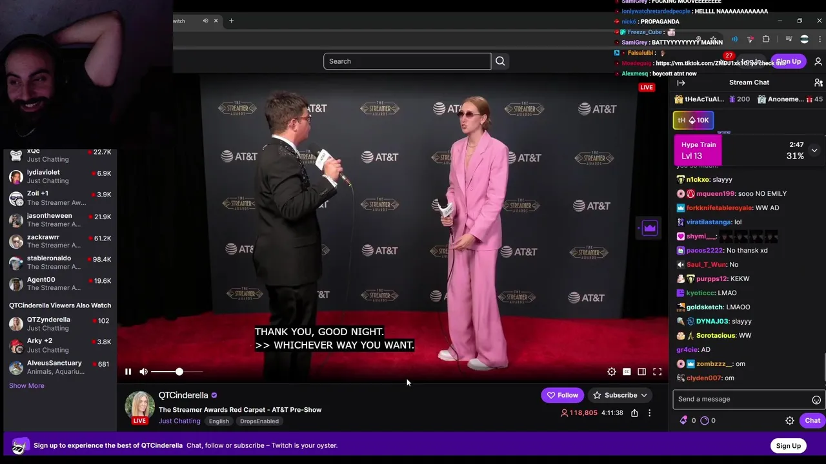Open the QTZynderella recommended channel

pyautogui.click(x=59, y=324)
